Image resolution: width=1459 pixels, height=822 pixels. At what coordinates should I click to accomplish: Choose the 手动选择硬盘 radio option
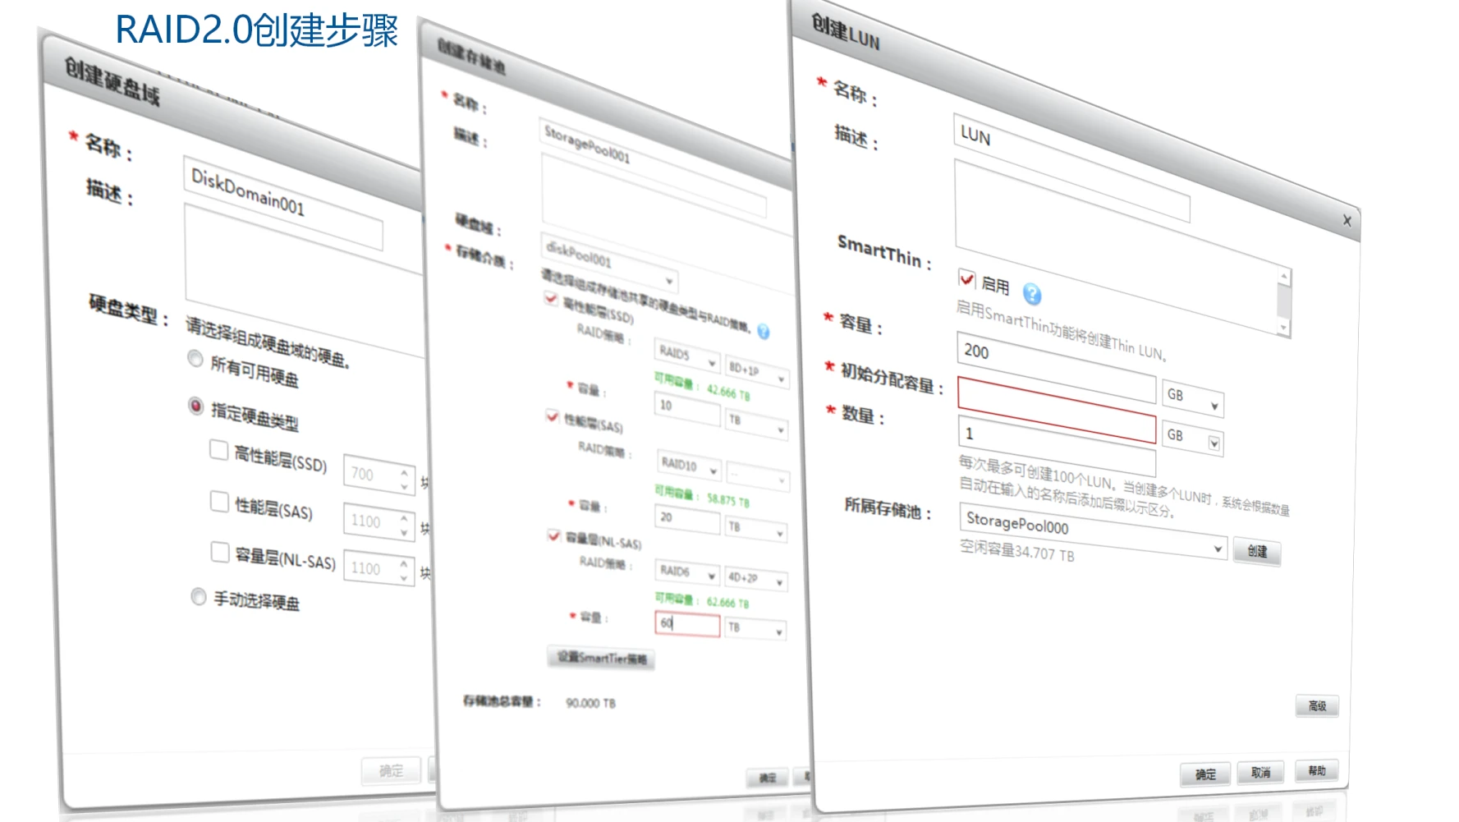[x=198, y=596]
